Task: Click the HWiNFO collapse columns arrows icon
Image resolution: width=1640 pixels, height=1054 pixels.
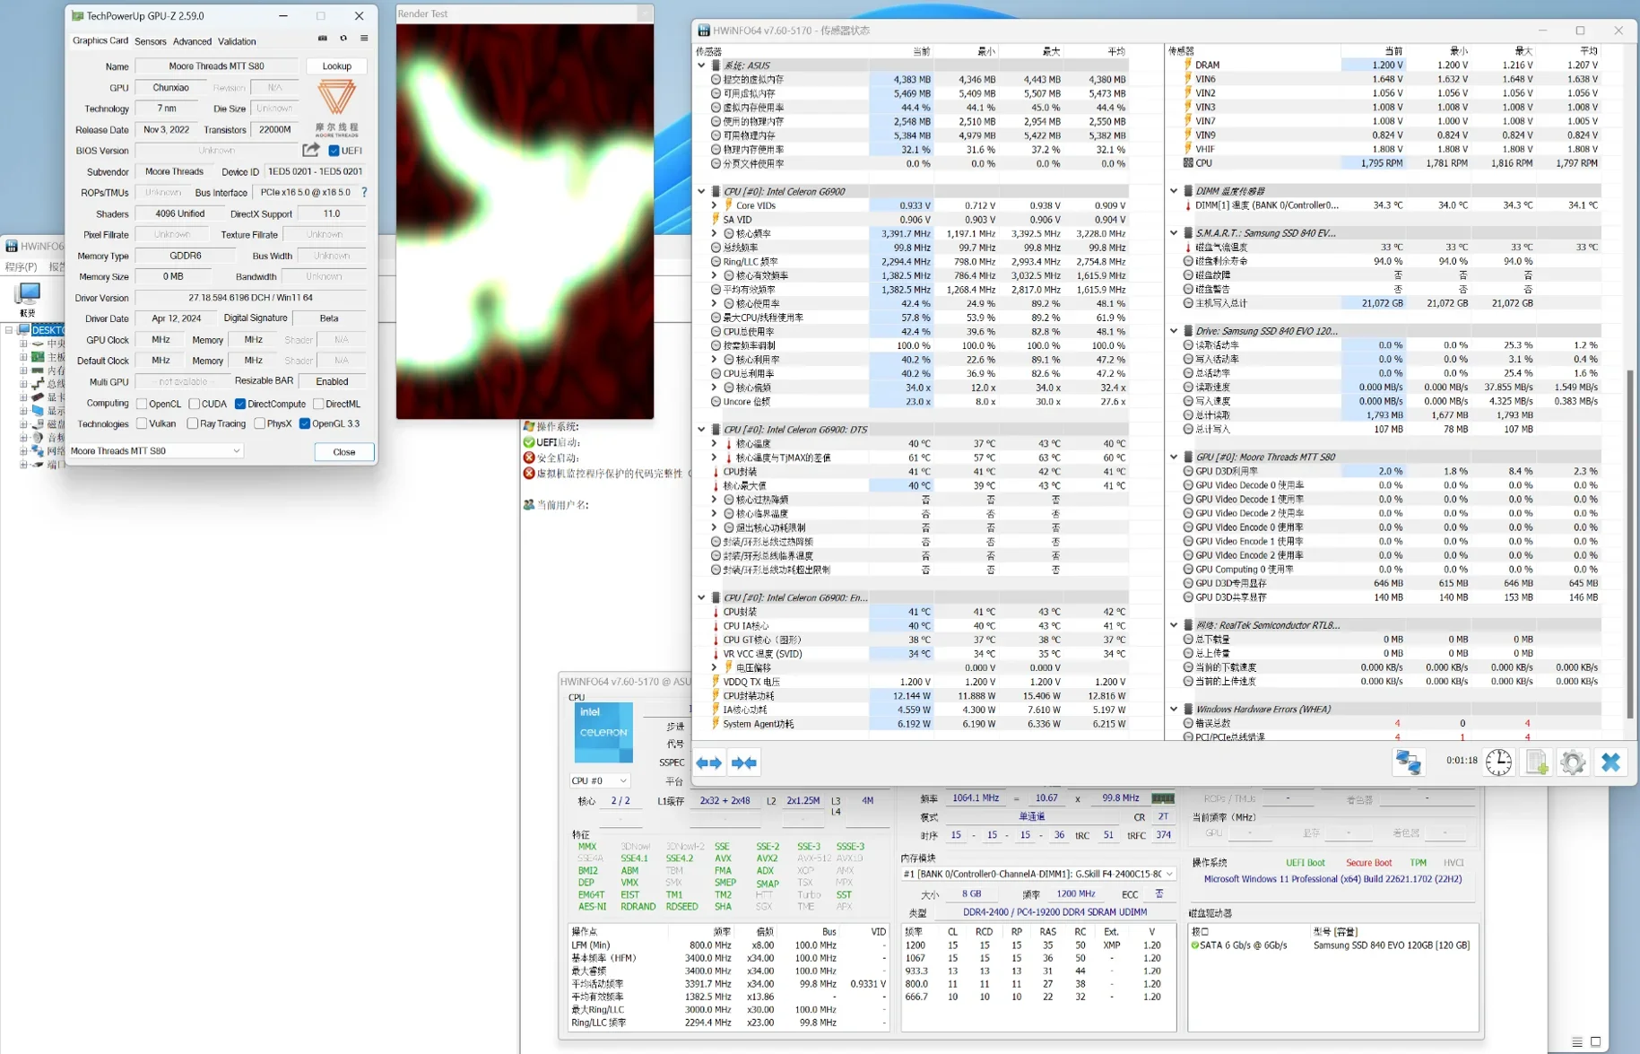Action: [x=744, y=762]
